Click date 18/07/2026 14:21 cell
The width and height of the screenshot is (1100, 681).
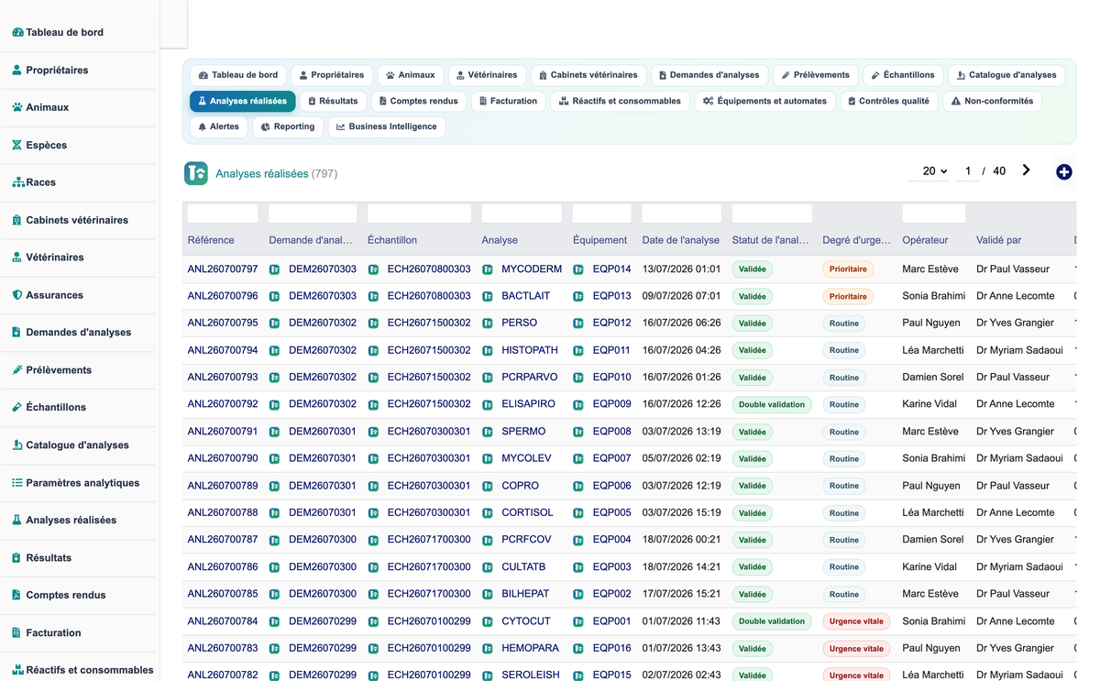[x=681, y=567]
